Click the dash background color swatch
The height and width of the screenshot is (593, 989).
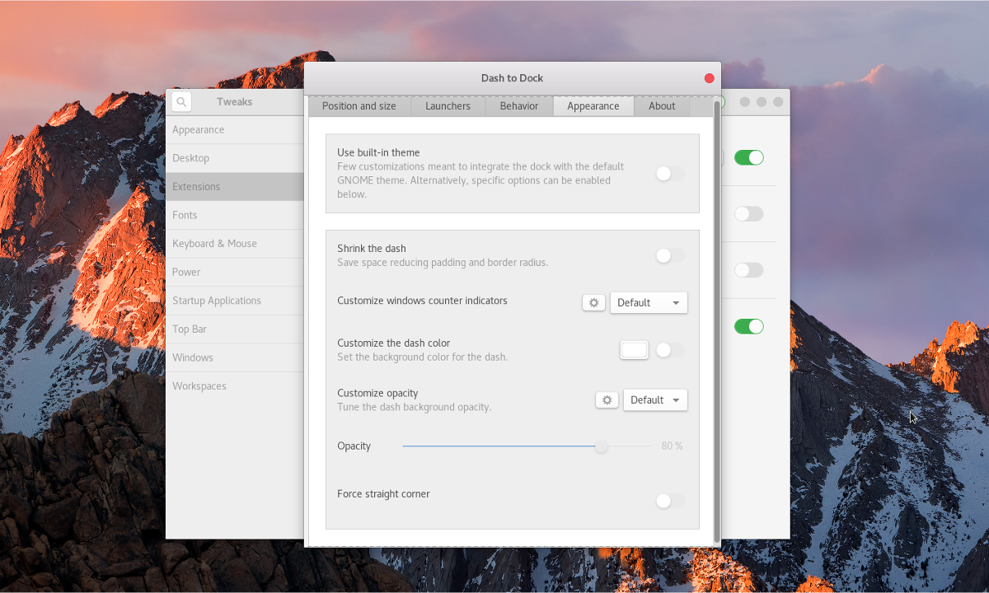click(x=634, y=349)
